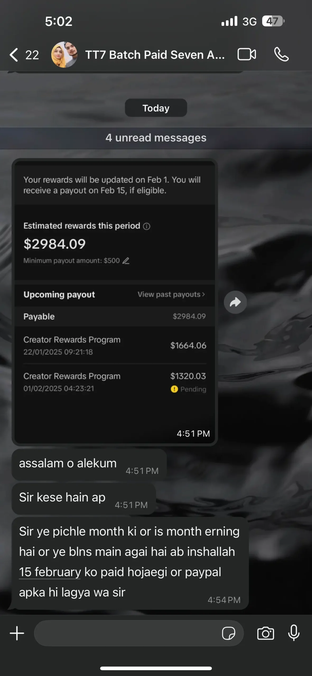The image size is (312, 676).
Task: Record a voice message with the microphone
Action: (x=293, y=633)
